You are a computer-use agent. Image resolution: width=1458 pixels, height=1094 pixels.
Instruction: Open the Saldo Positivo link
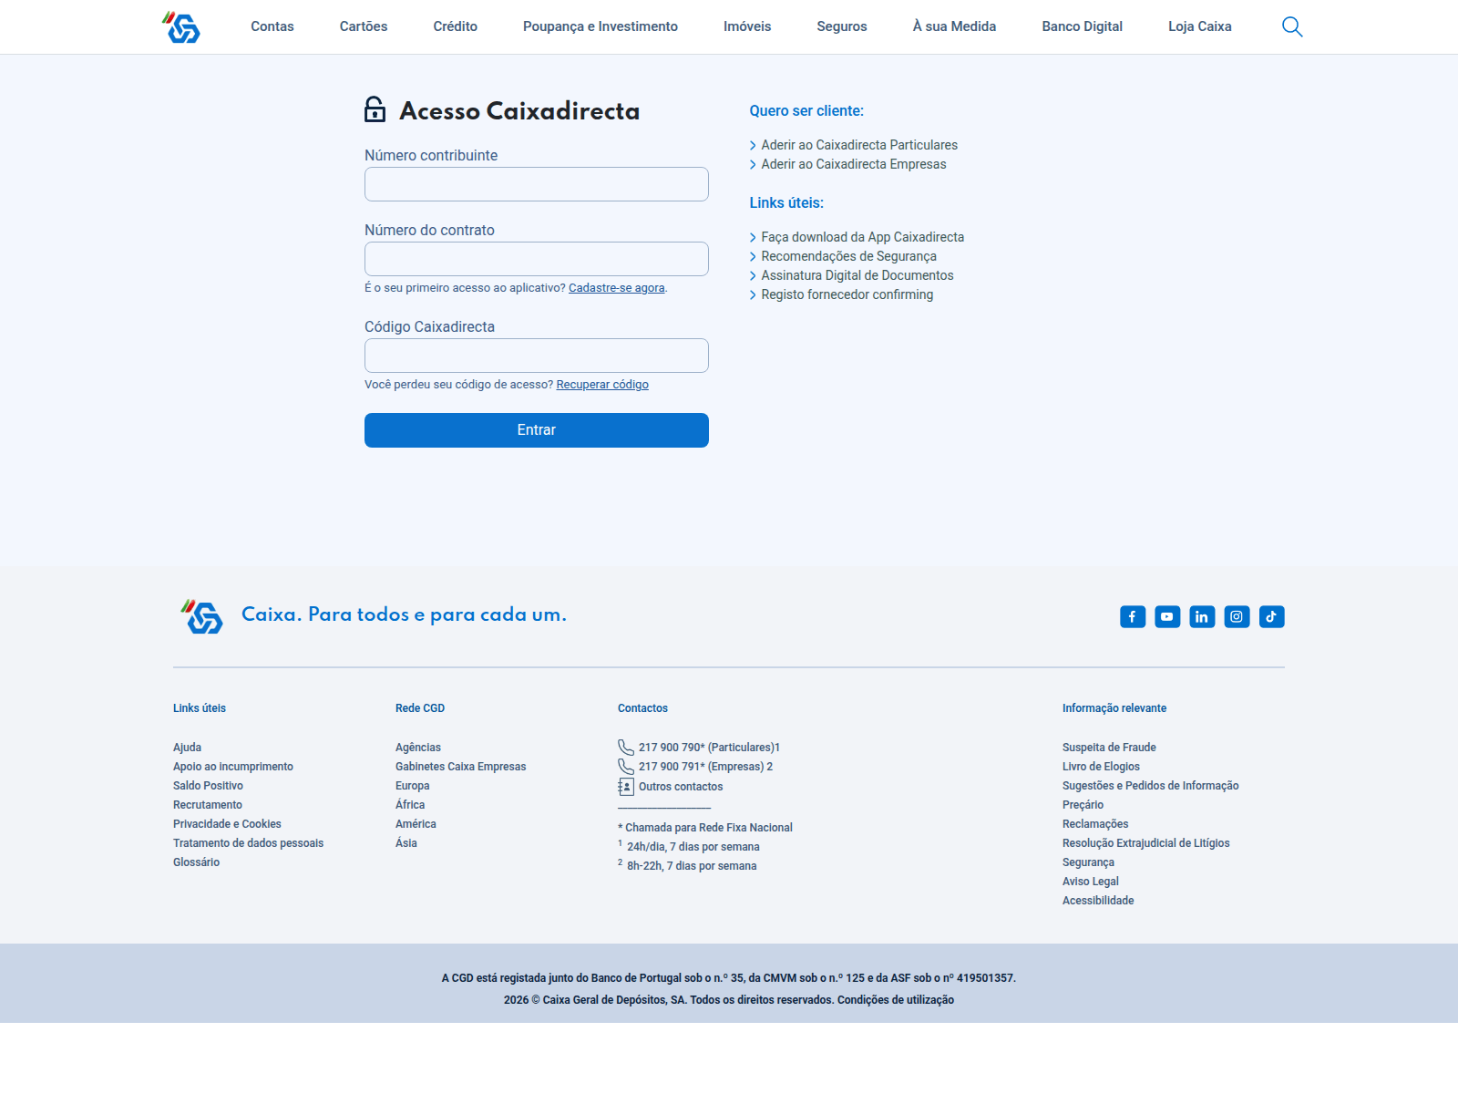pos(209,786)
